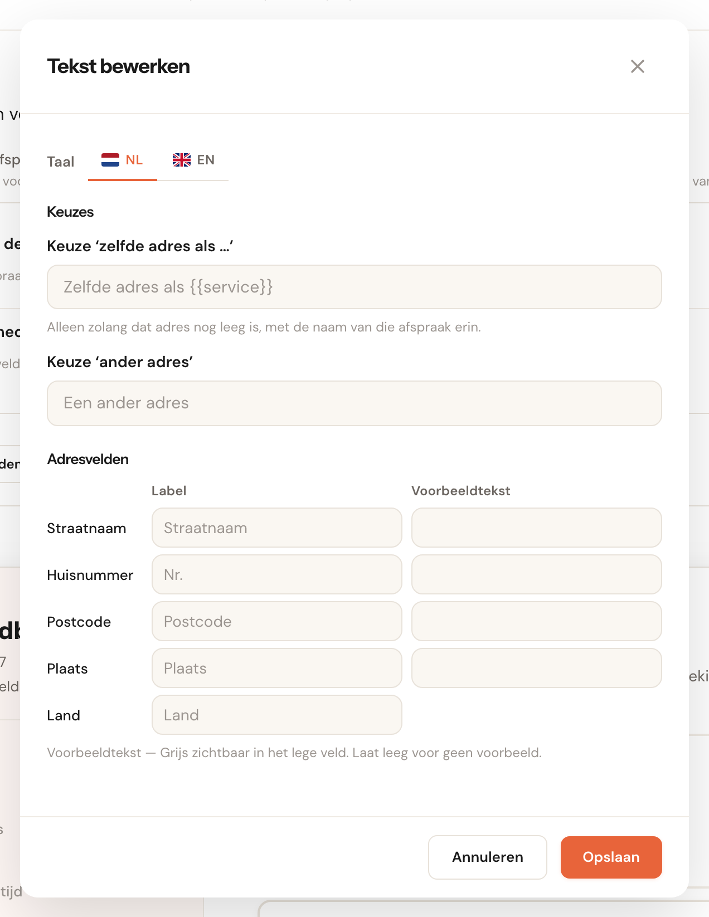
Task: Edit the Postcode label field
Action: pos(277,621)
